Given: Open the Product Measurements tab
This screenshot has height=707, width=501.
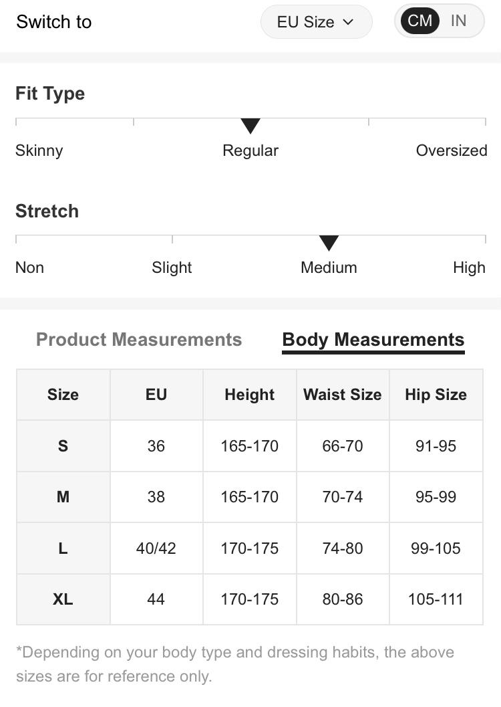Looking at the screenshot, I should 139,340.
